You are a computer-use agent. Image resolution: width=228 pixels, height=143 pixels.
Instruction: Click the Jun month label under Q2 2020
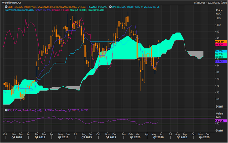[x=161, y=134]
